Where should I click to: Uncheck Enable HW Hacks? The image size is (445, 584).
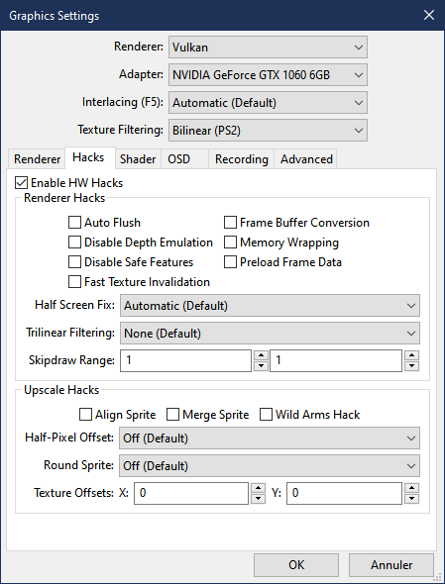coord(21,183)
